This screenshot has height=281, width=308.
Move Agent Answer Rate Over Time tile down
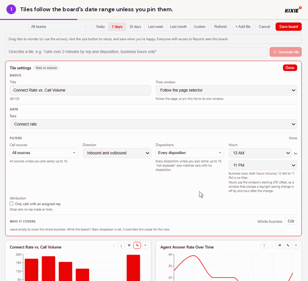coord(272,245)
